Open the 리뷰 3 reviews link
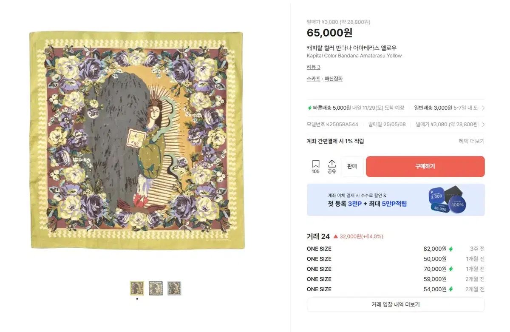The image size is (510, 332). tap(313, 67)
